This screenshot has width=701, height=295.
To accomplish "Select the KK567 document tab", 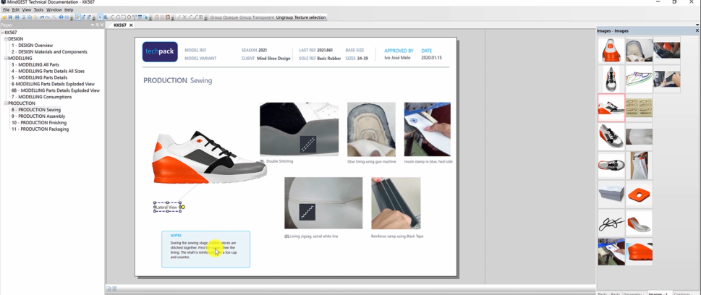I will tap(120, 25).
